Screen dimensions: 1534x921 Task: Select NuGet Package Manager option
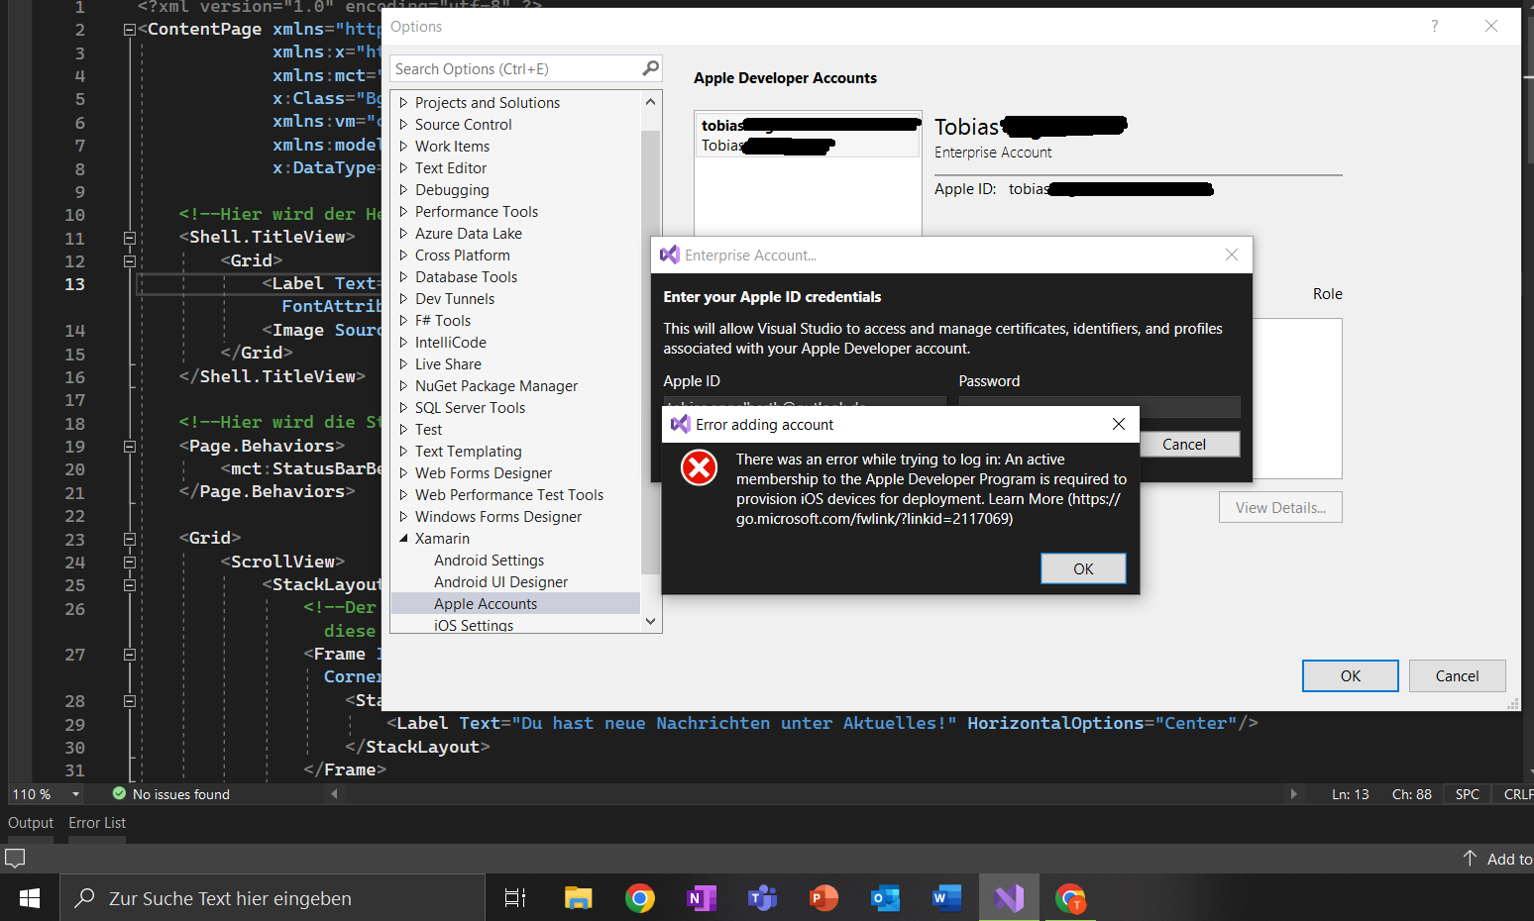coord(496,386)
